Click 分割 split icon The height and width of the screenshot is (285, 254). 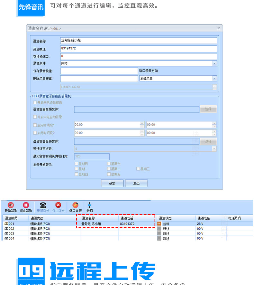click(89, 205)
